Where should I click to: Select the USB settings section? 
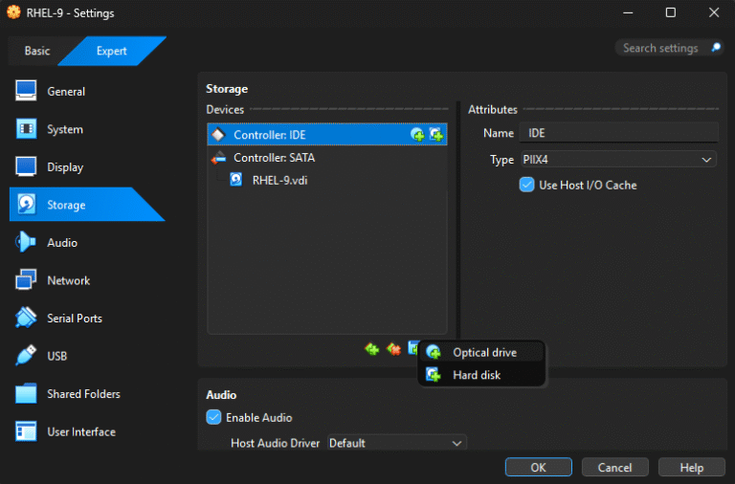point(56,356)
